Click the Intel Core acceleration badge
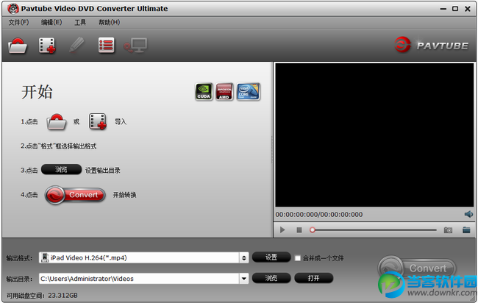The image size is (478, 303). (249, 91)
